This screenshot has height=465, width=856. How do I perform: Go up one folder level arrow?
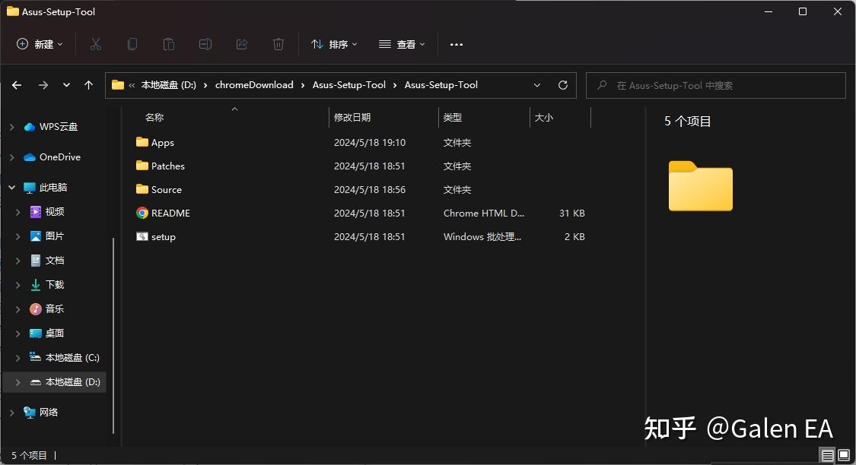tap(88, 85)
